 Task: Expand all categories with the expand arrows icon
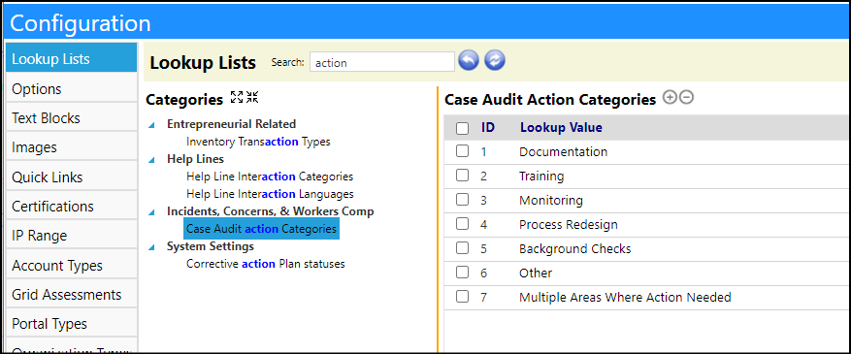[237, 98]
